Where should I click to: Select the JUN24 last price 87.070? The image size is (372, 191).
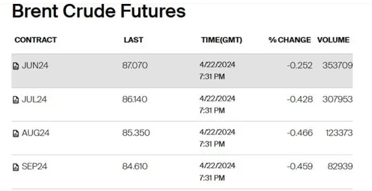(135, 65)
